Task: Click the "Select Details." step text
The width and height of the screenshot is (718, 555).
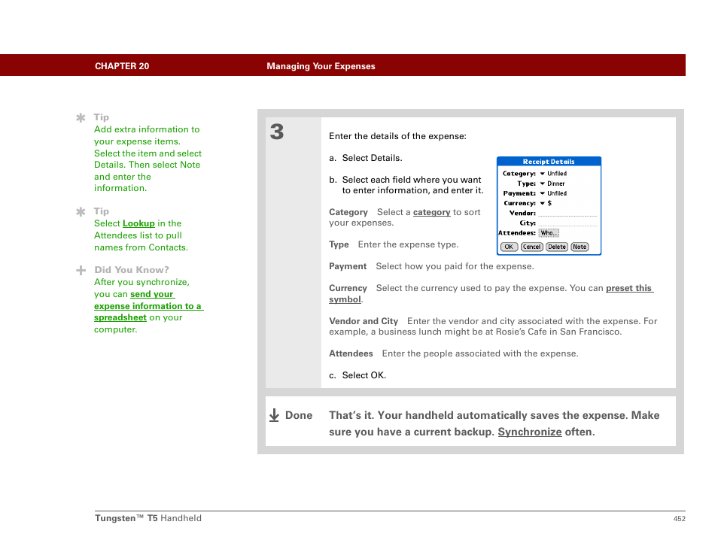Action: (372, 158)
